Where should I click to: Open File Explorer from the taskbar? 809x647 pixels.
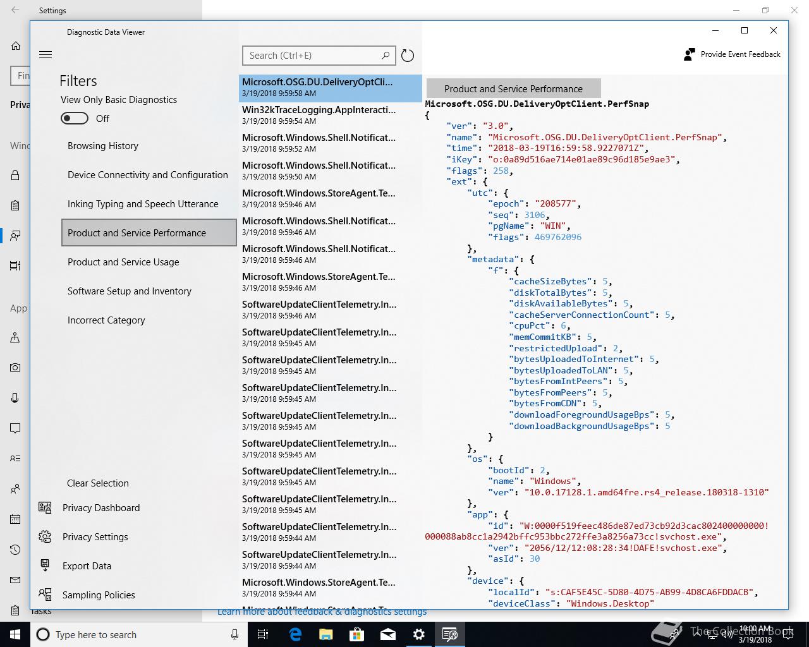326,634
